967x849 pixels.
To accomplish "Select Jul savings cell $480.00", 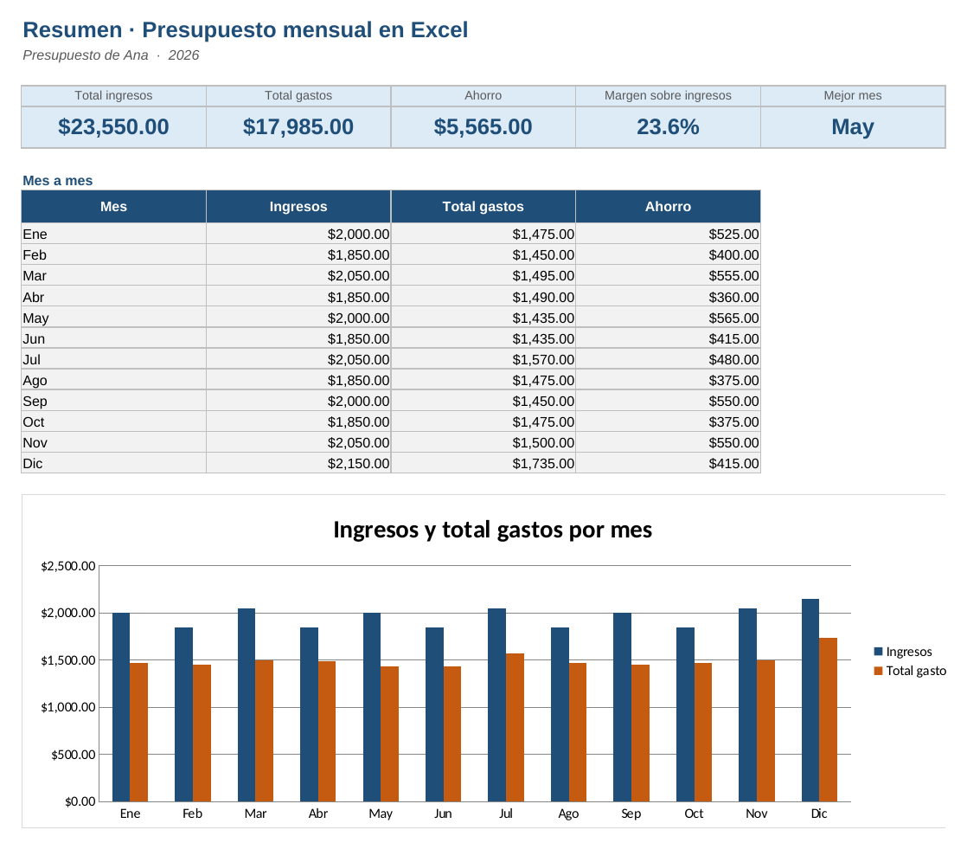I will pos(668,359).
